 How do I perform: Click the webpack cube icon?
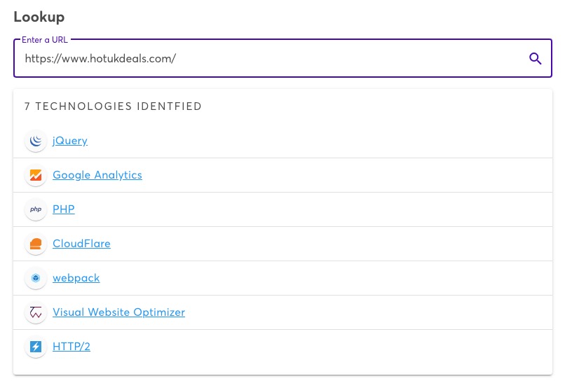tap(36, 278)
